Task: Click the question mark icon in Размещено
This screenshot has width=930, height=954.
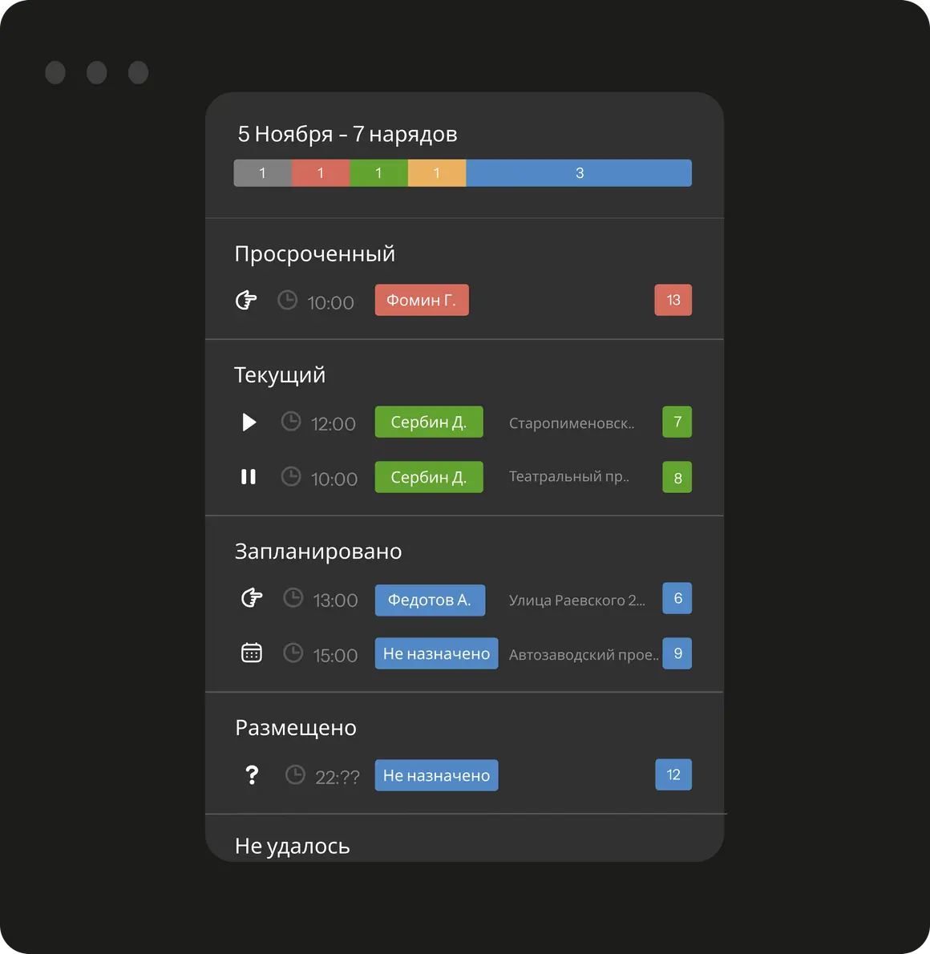Action: pyautogui.click(x=252, y=775)
